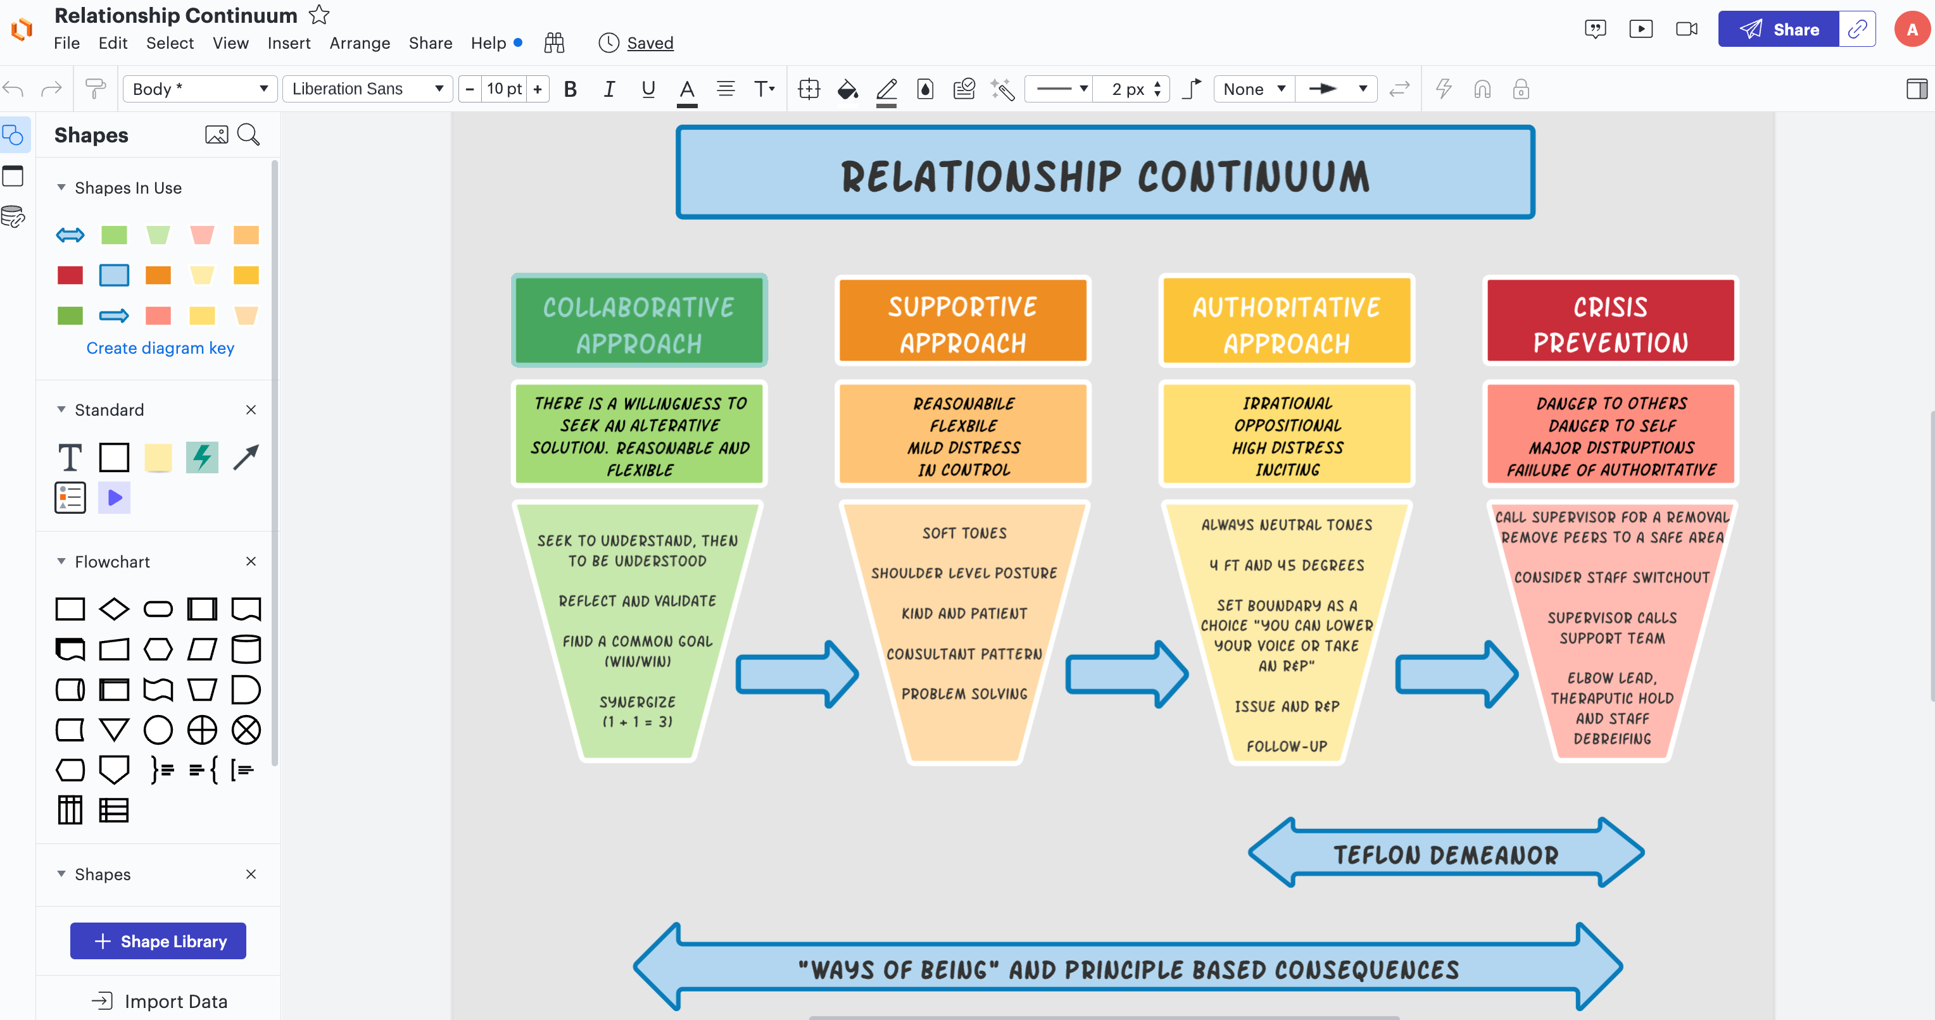
Task: Increase font size with plus button
Action: point(538,89)
